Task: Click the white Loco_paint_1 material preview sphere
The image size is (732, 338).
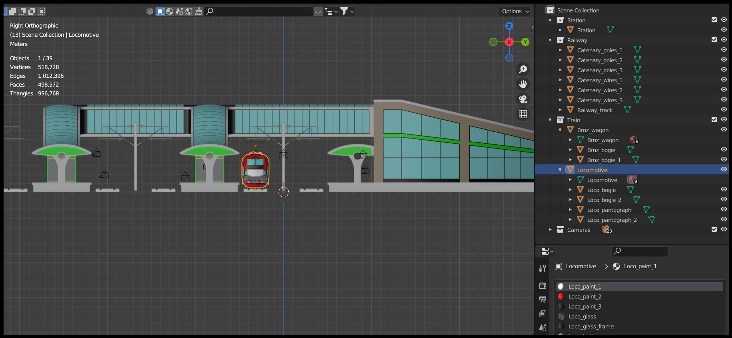Action: (561, 287)
